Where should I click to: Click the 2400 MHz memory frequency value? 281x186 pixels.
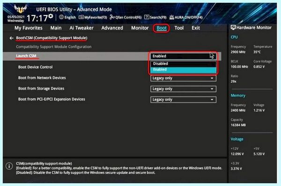pos(238,110)
